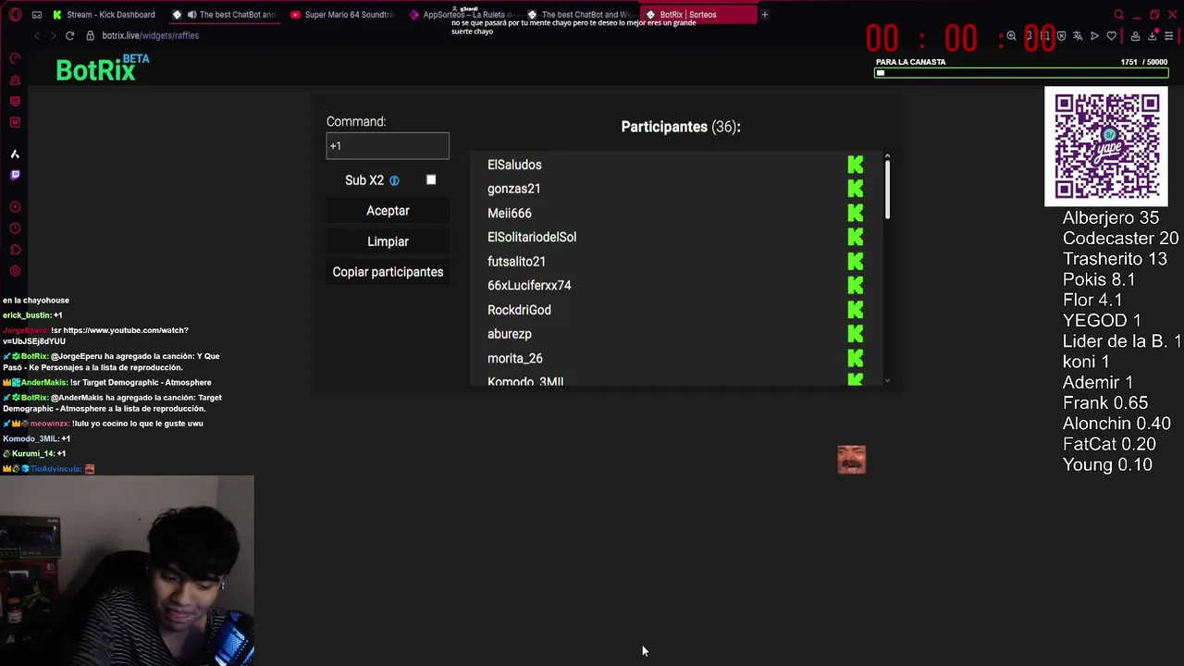Open Easy Setup sliders icon

(x=1168, y=36)
